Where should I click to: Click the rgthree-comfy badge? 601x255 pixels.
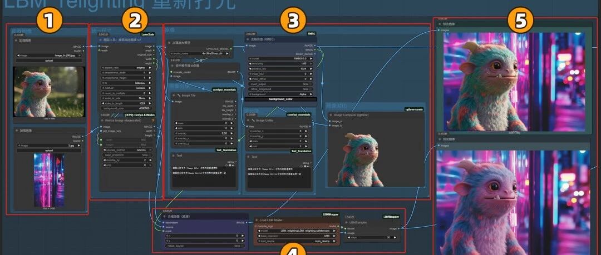coord(414,109)
